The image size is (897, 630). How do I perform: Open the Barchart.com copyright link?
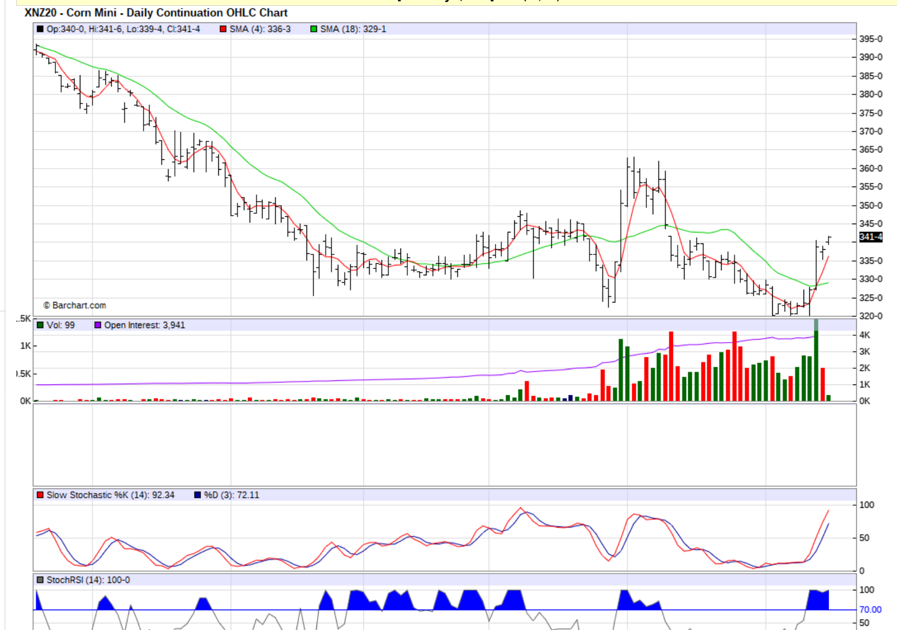pos(75,305)
